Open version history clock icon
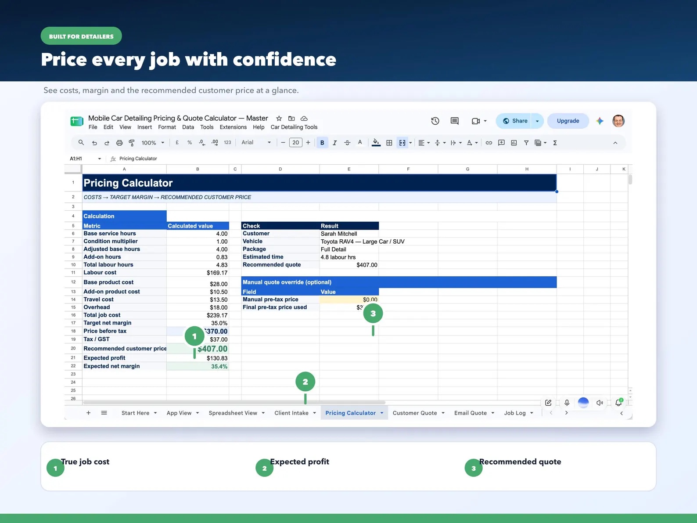 [435, 121]
